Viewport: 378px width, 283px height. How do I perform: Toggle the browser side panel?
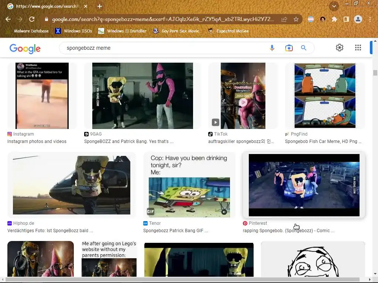point(346,19)
